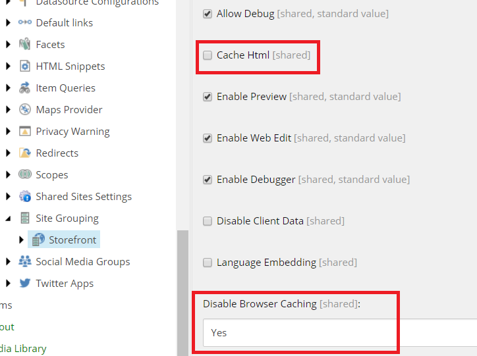Uncheck the Enable Debugger checkbox
This screenshot has height=356, width=477.
pos(208,180)
